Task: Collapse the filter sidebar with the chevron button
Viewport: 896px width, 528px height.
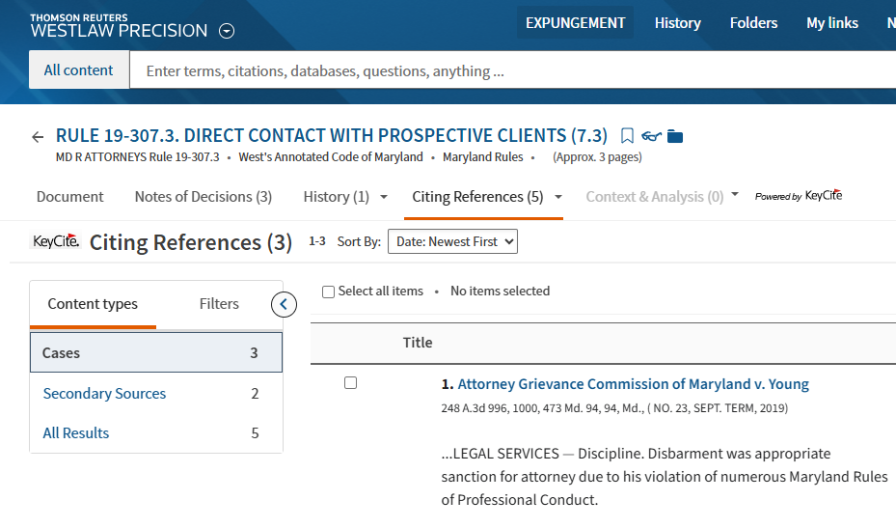Action: point(284,305)
